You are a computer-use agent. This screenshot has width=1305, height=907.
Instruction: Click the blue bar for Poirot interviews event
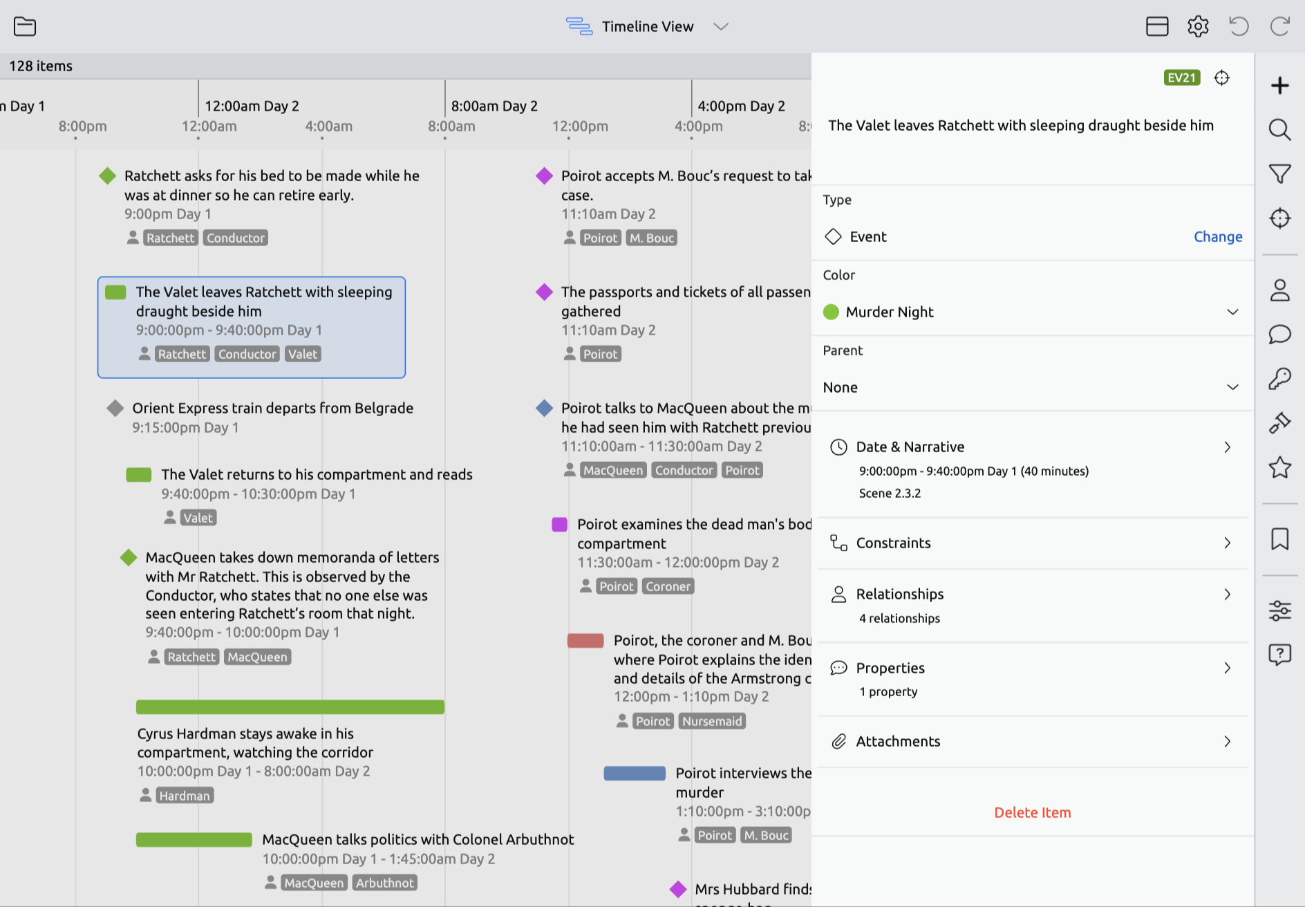[x=635, y=773]
